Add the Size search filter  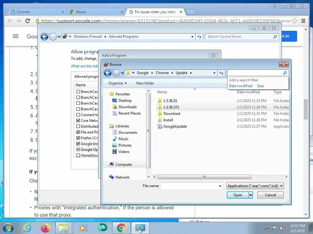(x=260, y=86)
